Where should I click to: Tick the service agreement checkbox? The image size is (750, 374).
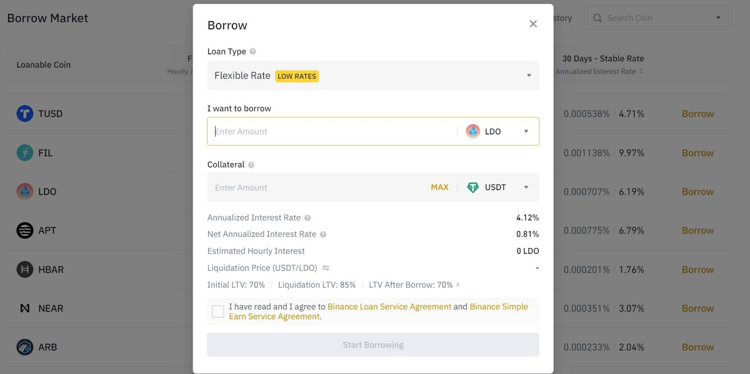tap(218, 311)
